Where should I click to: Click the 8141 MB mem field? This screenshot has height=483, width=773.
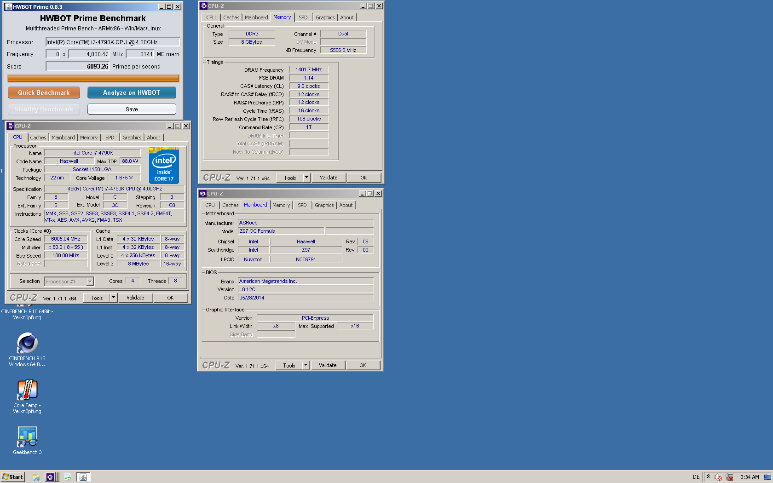click(140, 54)
